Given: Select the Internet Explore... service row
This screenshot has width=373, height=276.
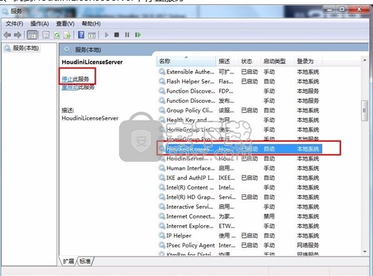Looking at the screenshot, I should [239, 226].
